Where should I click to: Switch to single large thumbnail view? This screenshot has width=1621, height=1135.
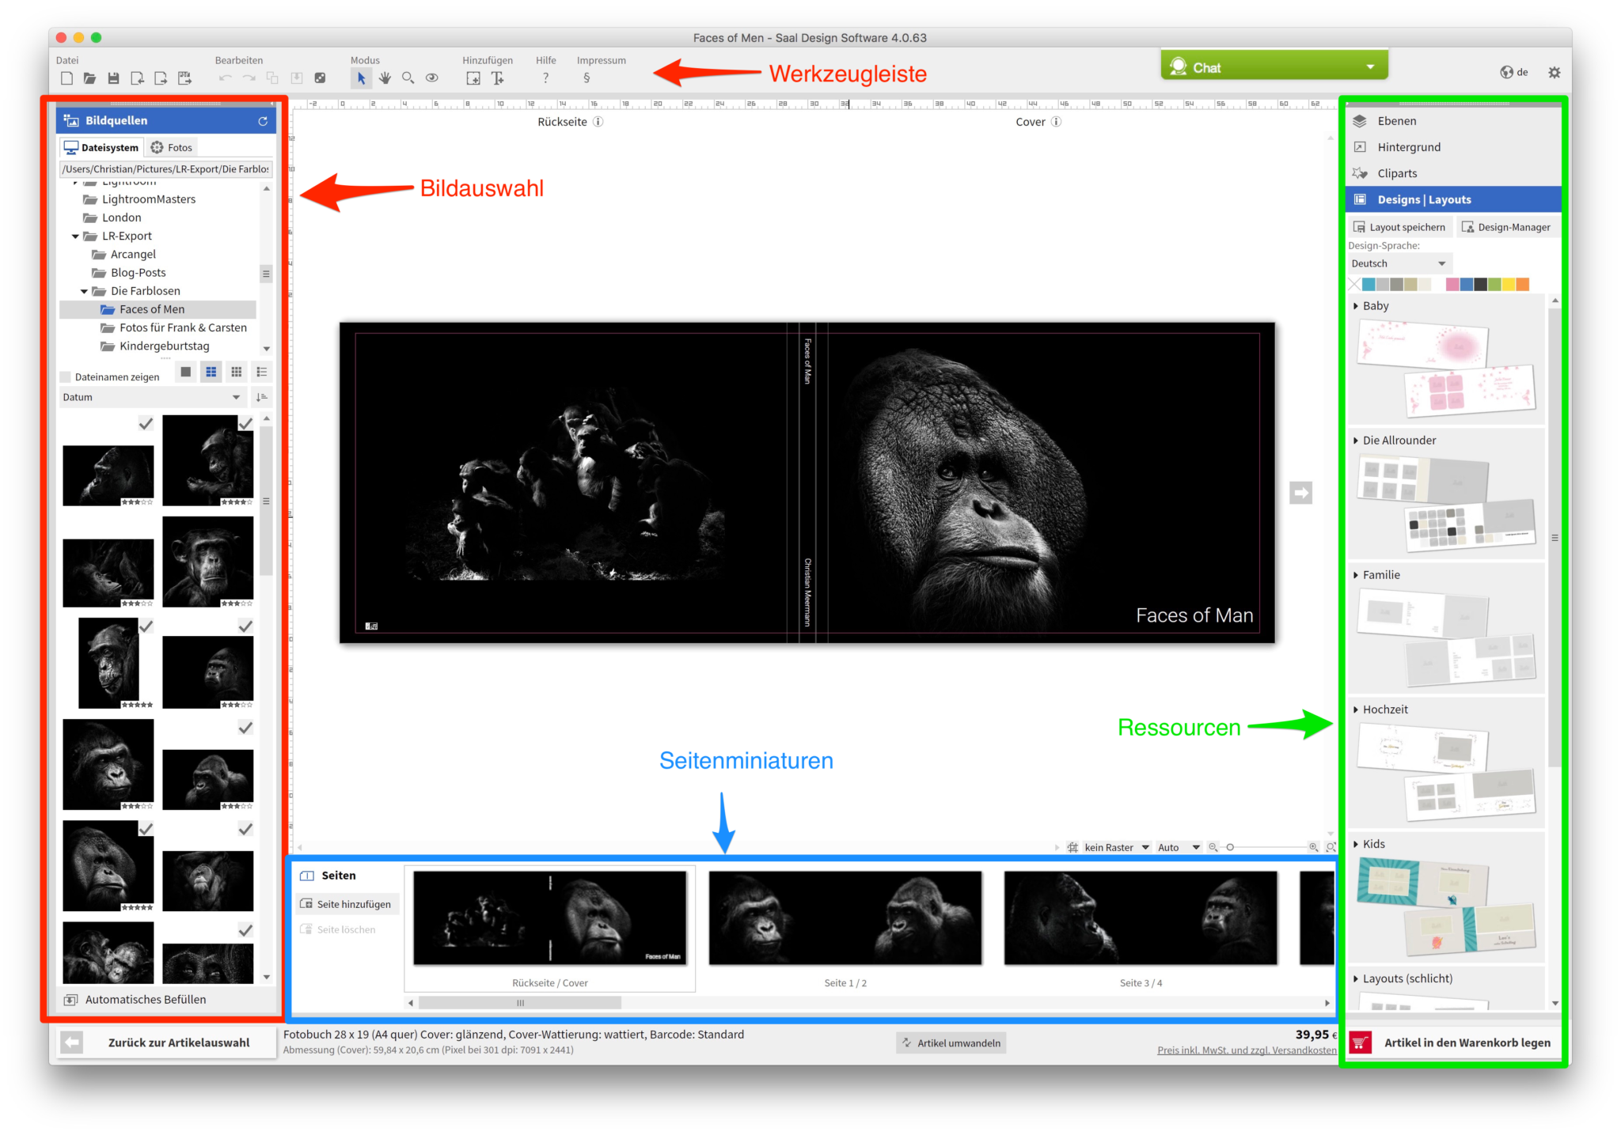185,372
